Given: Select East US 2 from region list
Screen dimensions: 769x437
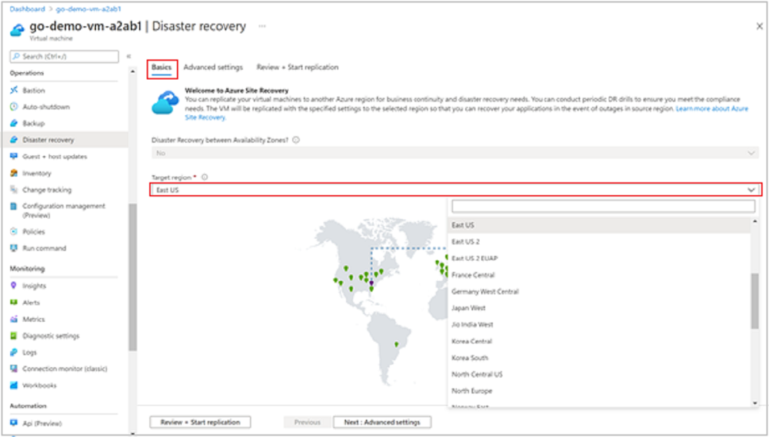Looking at the screenshot, I should 599,241.
